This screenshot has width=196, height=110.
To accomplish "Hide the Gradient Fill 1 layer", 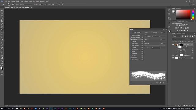I will [x=173, y=55].
